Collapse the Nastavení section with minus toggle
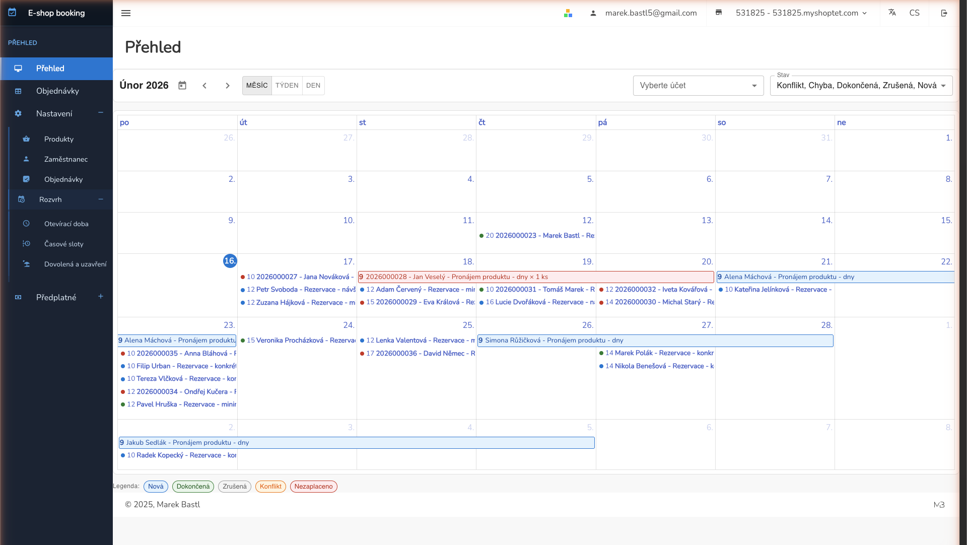Image resolution: width=967 pixels, height=545 pixels. click(100, 113)
